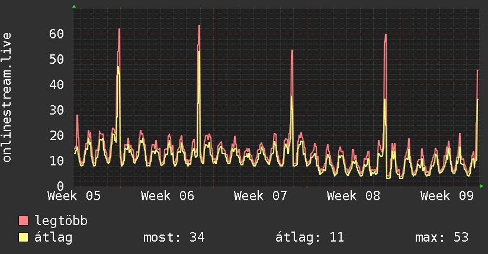Click the '40' y-axis label
The image size is (488, 254).
tap(57, 84)
